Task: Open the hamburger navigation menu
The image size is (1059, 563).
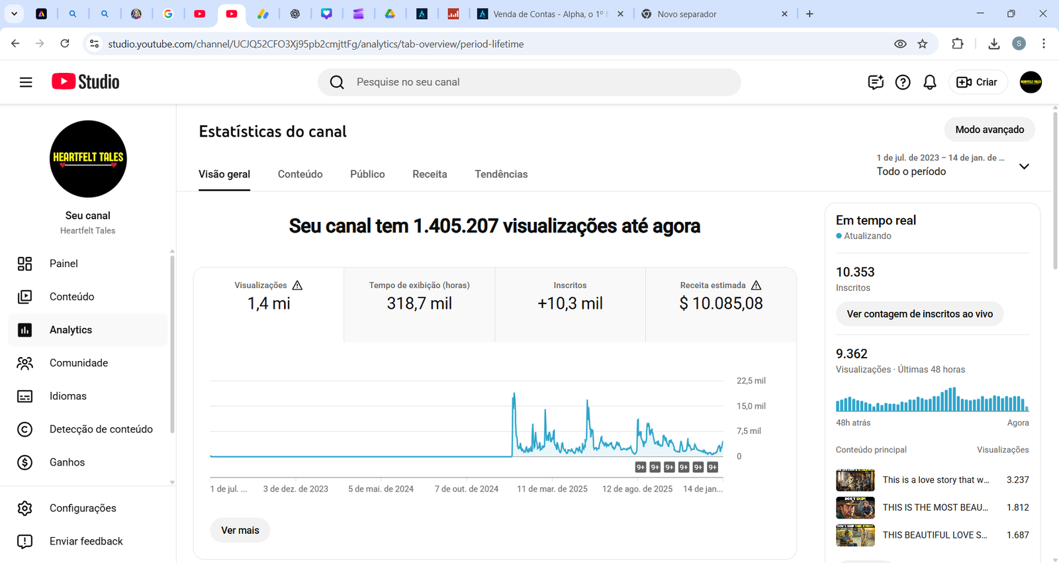Action: pos(26,82)
